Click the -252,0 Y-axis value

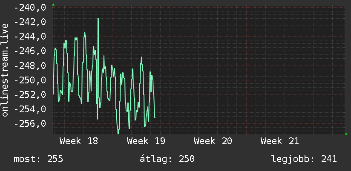click(30, 95)
